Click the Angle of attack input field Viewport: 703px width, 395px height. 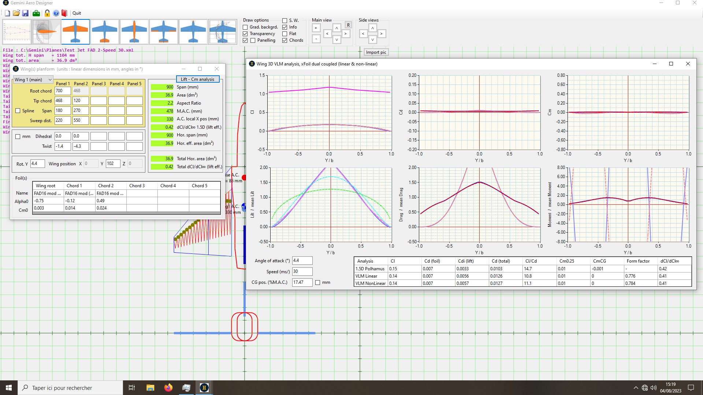(302, 260)
